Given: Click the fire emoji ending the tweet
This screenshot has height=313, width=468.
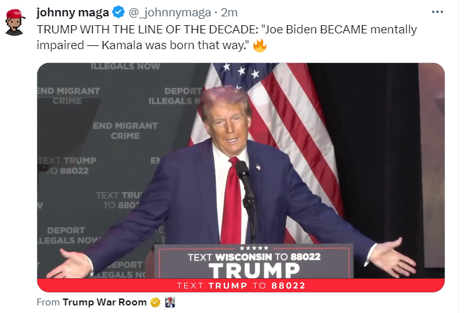Looking at the screenshot, I should pyautogui.click(x=260, y=45).
